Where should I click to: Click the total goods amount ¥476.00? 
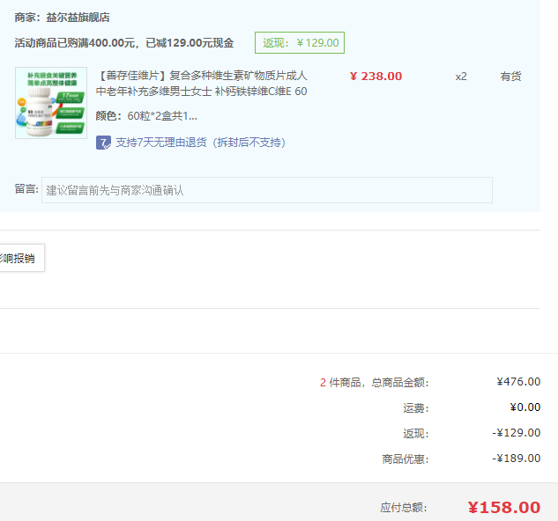[x=518, y=382]
